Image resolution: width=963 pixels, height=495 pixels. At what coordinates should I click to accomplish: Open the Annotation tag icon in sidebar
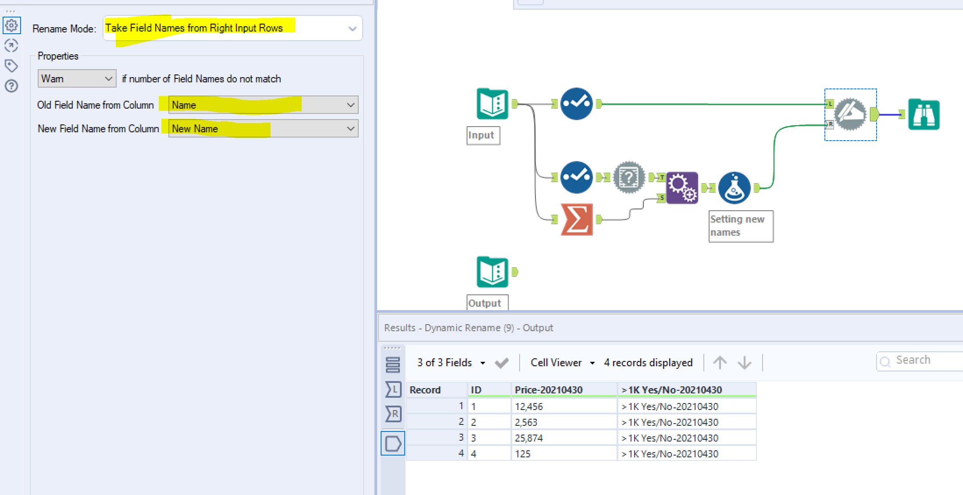[x=11, y=66]
